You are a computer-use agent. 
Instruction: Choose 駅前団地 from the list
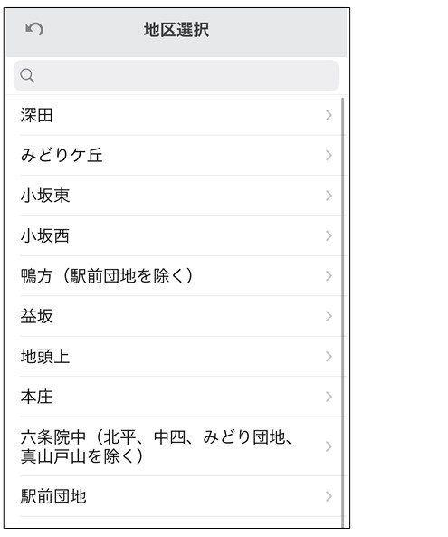[x=175, y=496]
